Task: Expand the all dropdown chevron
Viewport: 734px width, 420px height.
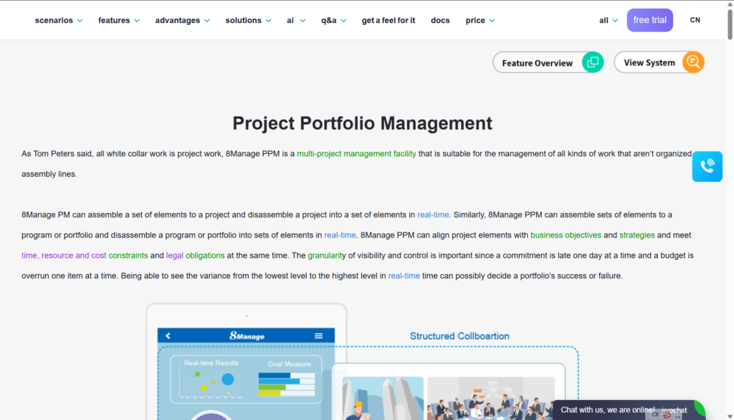Action: [615, 21]
